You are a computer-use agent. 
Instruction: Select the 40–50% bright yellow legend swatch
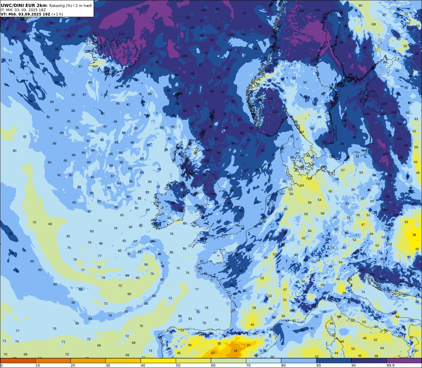158,360
